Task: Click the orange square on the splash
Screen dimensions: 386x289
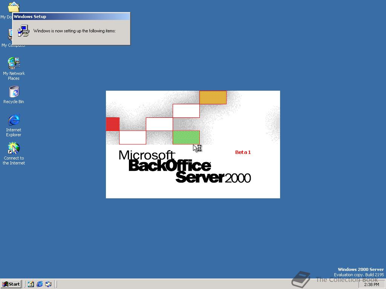Action: pyautogui.click(x=213, y=97)
